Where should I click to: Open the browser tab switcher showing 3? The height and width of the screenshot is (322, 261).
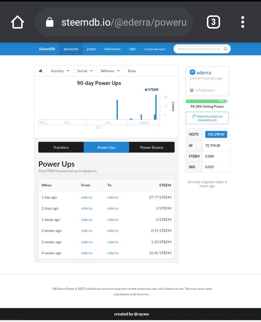tap(213, 22)
